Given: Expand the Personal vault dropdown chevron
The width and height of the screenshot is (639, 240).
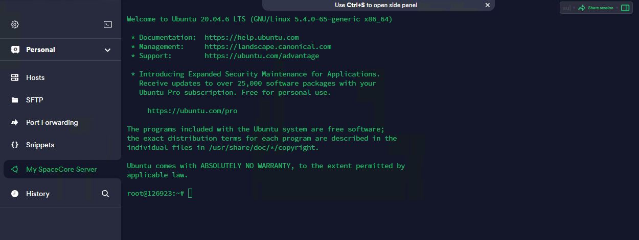Looking at the screenshot, I should (107, 50).
